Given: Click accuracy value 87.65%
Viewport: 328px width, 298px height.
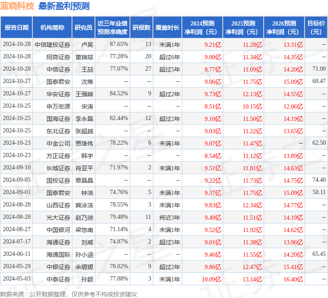Looking at the screenshot, I should [x=119, y=44].
